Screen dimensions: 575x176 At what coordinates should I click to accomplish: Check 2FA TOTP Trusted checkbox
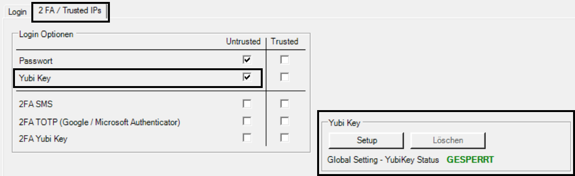284,121
